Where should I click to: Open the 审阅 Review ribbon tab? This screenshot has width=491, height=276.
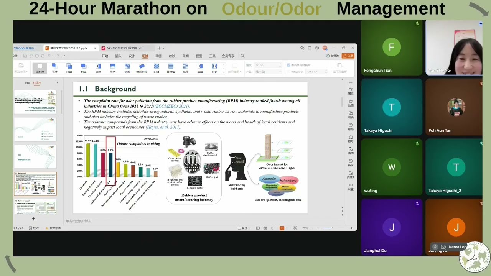tap(185, 56)
